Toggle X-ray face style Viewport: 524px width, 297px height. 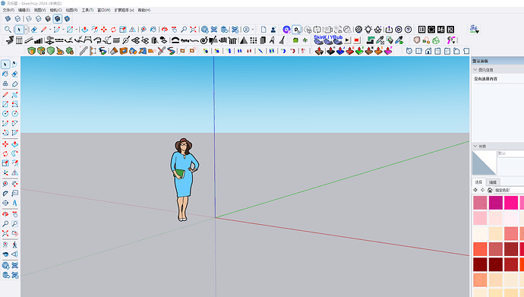coord(8,19)
